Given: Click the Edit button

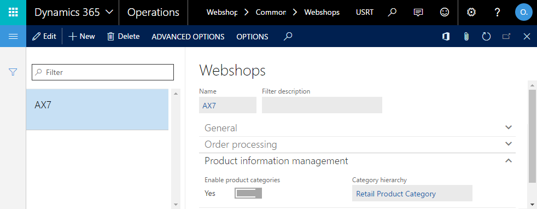Looking at the screenshot, I should coord(44,36).
